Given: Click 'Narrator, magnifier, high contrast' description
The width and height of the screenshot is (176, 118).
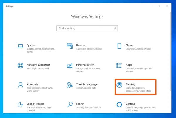Looking at the screenshot, I should 39,109.
